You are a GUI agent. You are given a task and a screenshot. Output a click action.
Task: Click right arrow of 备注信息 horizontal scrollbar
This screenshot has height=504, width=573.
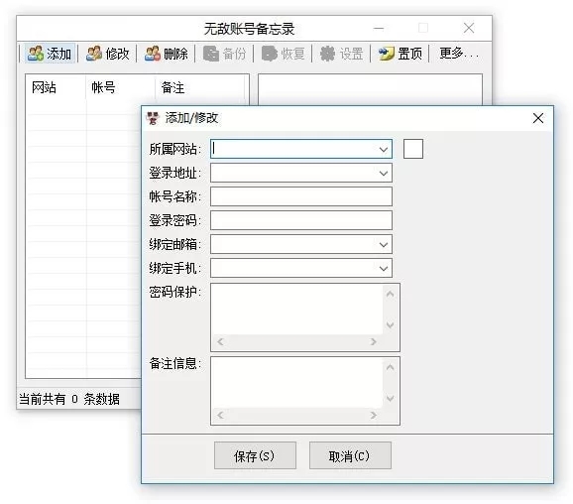(x=373, y=415)
